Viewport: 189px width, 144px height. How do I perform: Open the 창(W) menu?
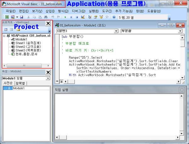coord(140,11)
